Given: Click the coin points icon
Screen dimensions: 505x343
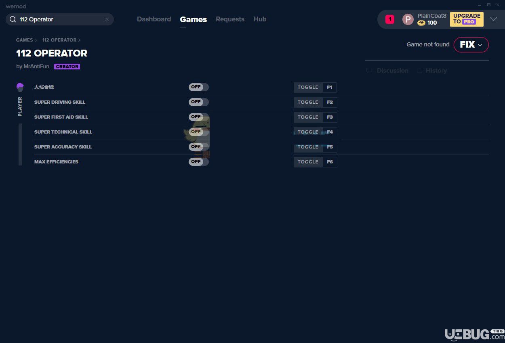Looking at the screenshot, I should pos(421,23).
